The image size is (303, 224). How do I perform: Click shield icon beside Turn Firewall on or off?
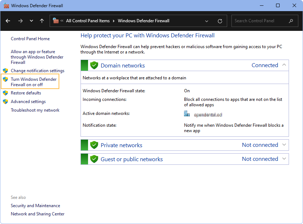point(5,79)
